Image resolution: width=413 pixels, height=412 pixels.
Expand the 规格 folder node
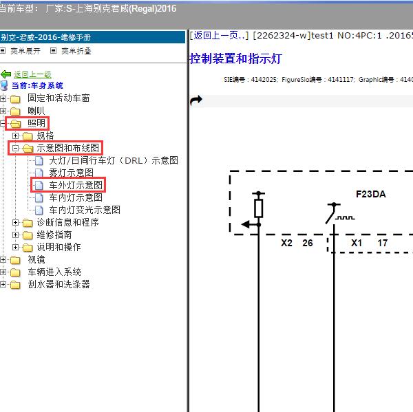[16, 135]
